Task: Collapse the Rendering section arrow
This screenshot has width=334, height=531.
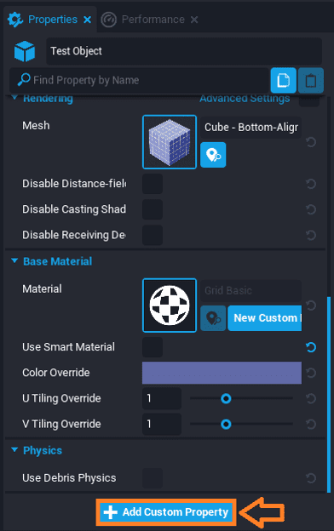Action: point(14,98)
